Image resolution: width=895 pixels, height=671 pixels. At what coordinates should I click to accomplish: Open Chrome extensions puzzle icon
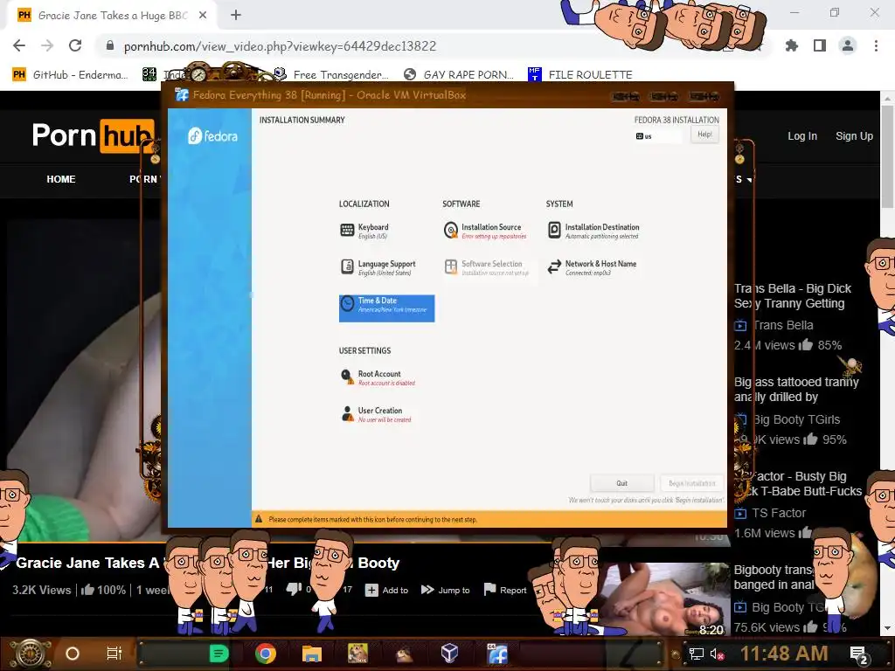792,45
